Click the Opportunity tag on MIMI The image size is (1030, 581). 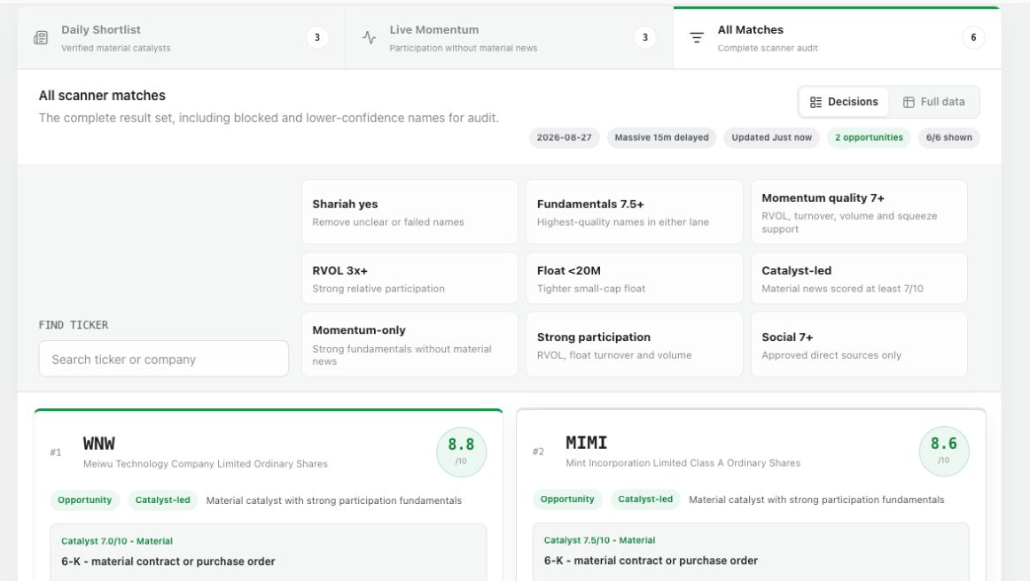click(x=567, y=500)
